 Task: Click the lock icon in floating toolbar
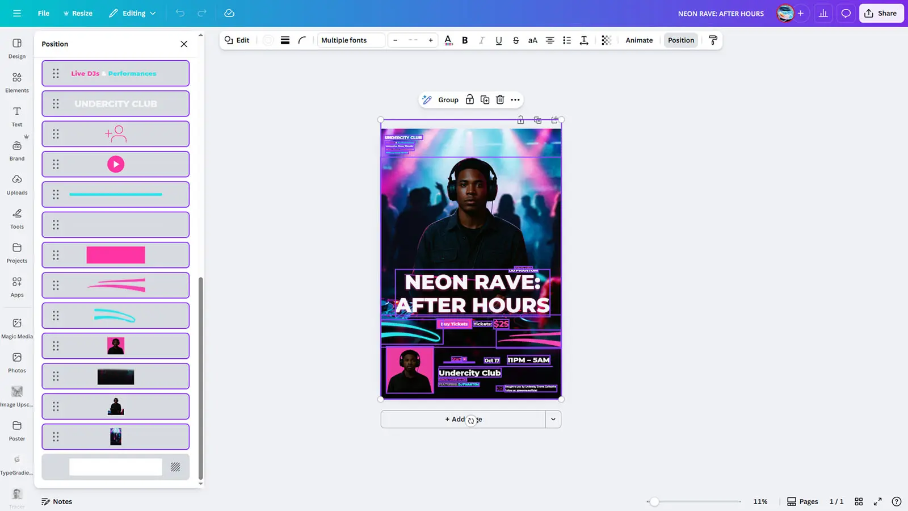(469, 100)
